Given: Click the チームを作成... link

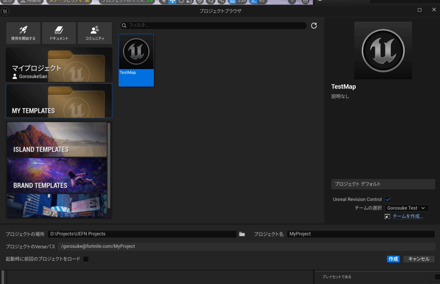Looking at the screenshot, I should 408,216.
